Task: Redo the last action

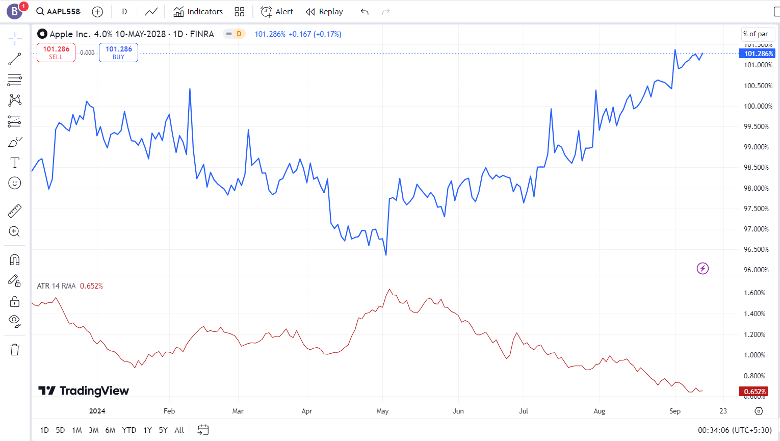Action: 386,12
